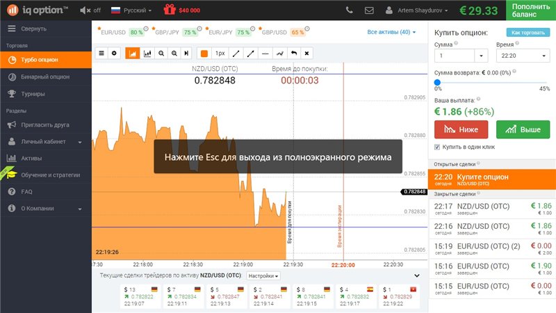Collapse the sidebar with Свернуть

[x=33, y=29]
